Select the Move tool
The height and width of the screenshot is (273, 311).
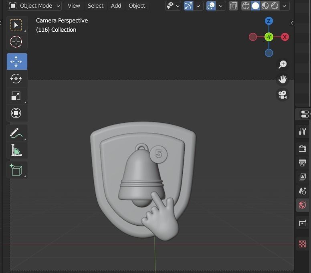tap(17, 61)
